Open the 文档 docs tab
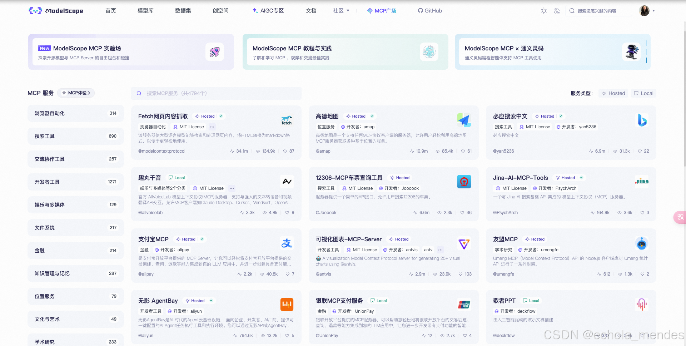The height and width of the screenshot is (346, 686). [x=311, y=11]
